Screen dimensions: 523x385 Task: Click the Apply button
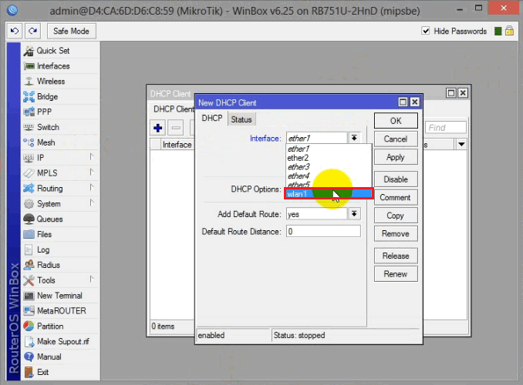point(396,157)
